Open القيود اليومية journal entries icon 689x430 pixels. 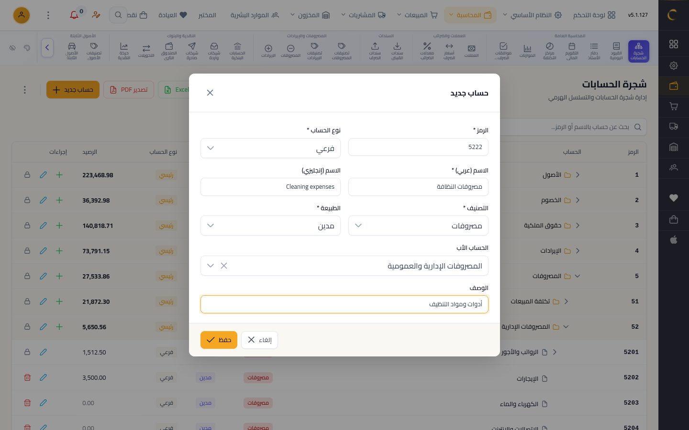click(616, 51)
